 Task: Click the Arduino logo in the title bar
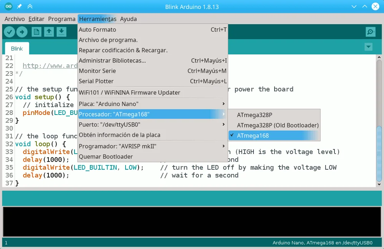tap(8, 7)
